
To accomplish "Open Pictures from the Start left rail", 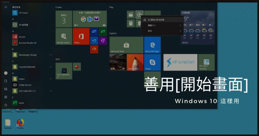I will pos(6,89).
